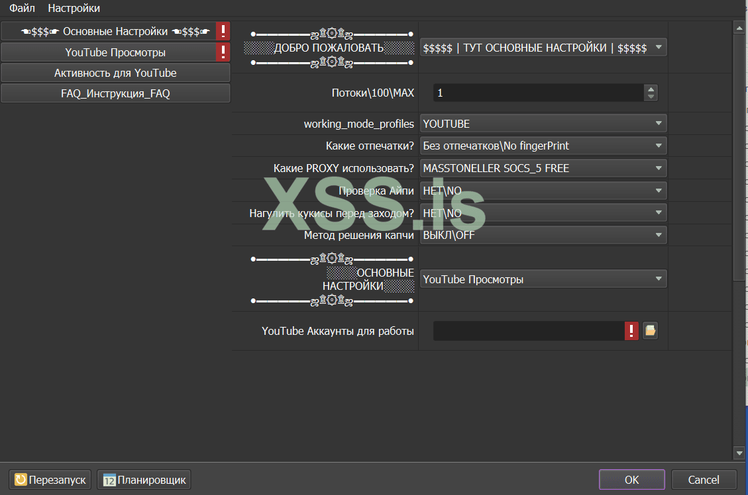
Task: Click the Потоки number input field
Action: [538, 93]
